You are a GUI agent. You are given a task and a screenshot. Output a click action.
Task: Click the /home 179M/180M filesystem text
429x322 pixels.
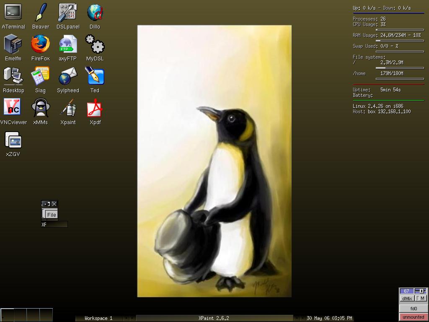tap(378, 73)
